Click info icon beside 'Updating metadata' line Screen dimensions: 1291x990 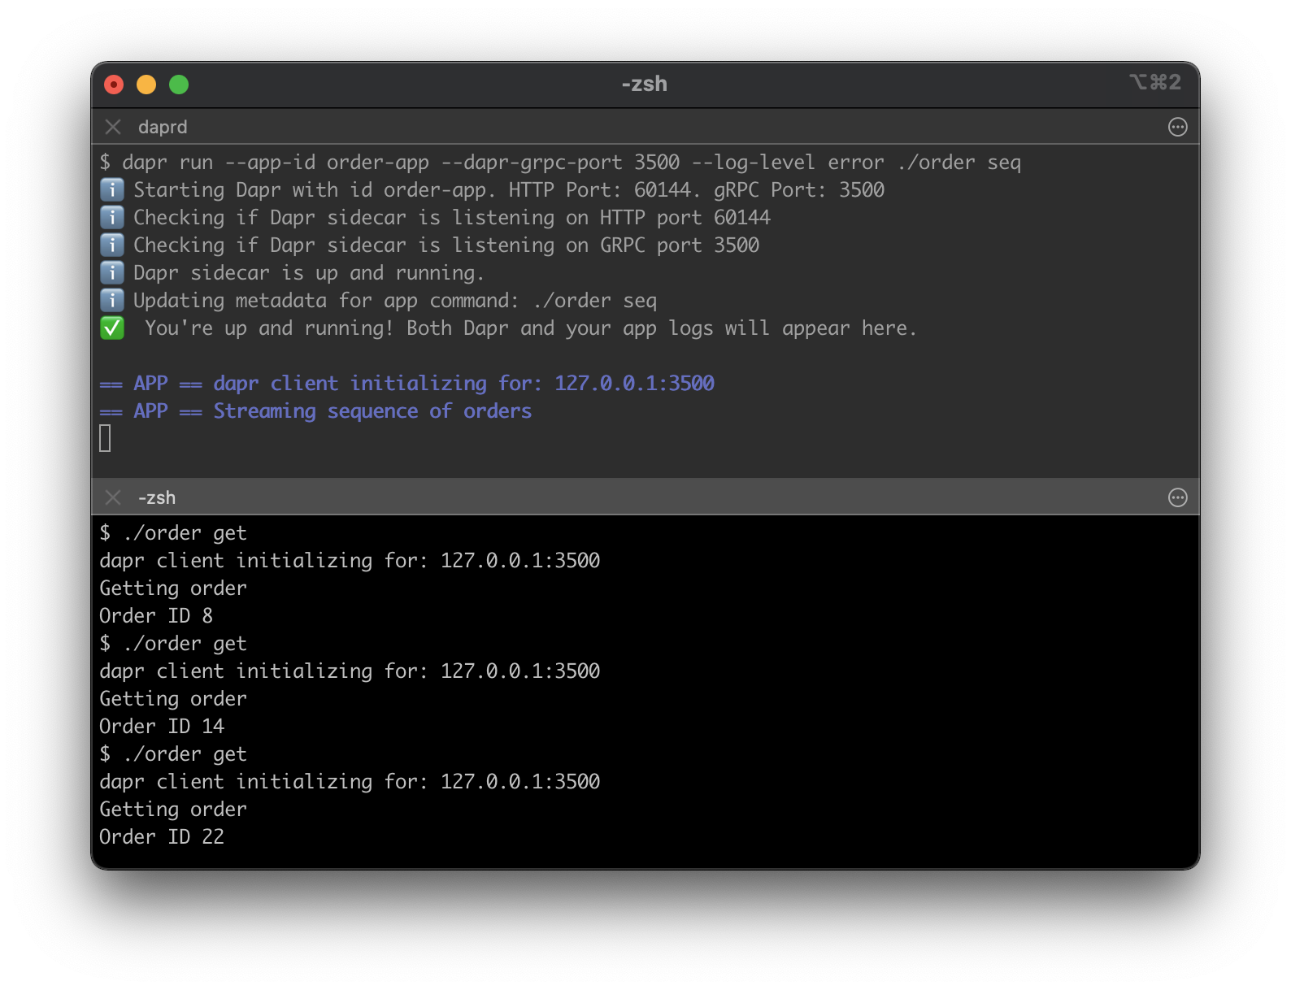click(x=112, y=301)
